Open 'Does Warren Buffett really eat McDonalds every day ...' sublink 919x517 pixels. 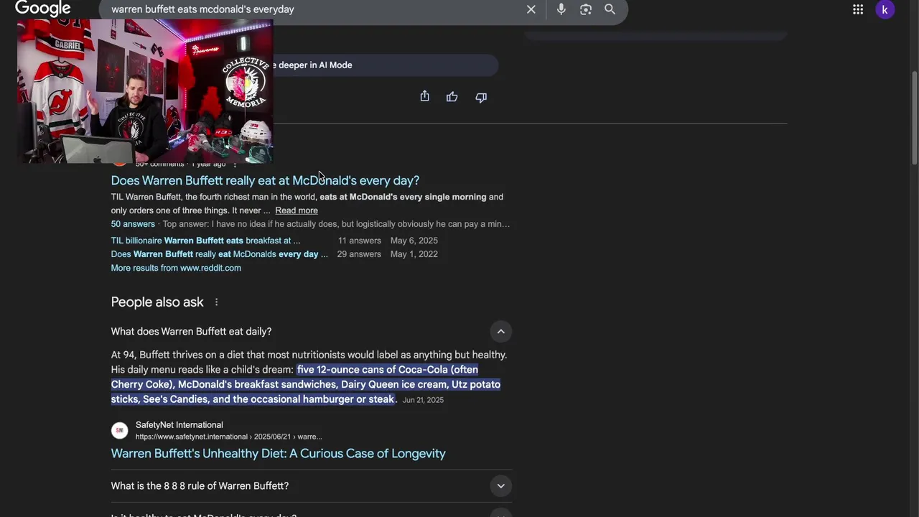(220, 254)
